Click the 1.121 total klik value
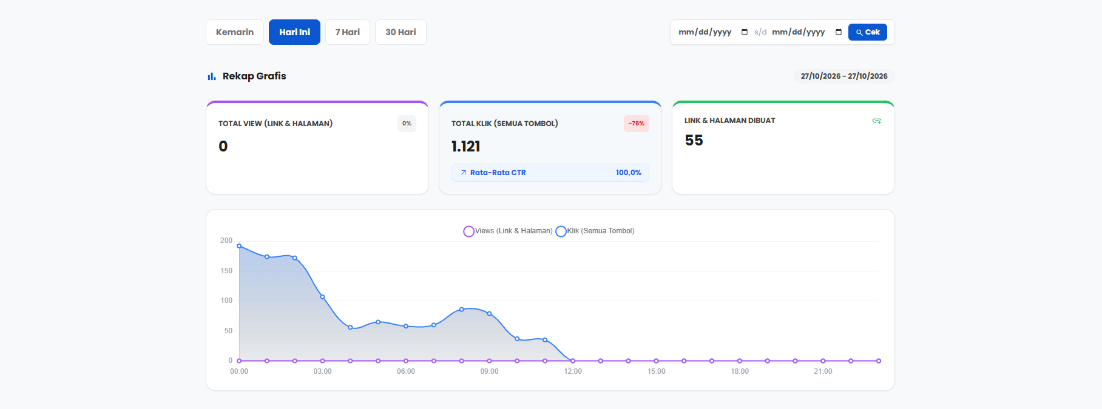Viewport: 1102px width, 409px height. coord(466,147)
